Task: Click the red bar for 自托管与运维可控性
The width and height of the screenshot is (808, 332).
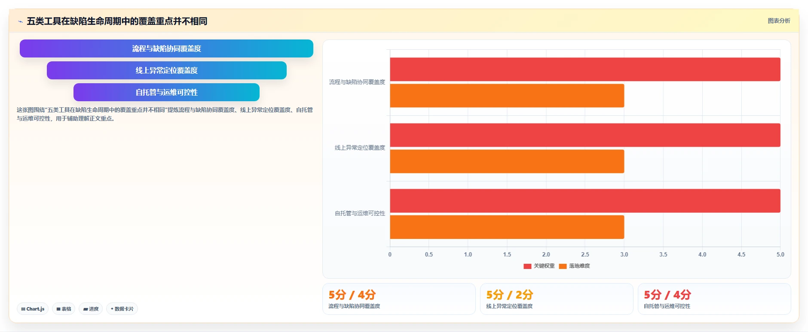Action: click(x=585, y=201)
